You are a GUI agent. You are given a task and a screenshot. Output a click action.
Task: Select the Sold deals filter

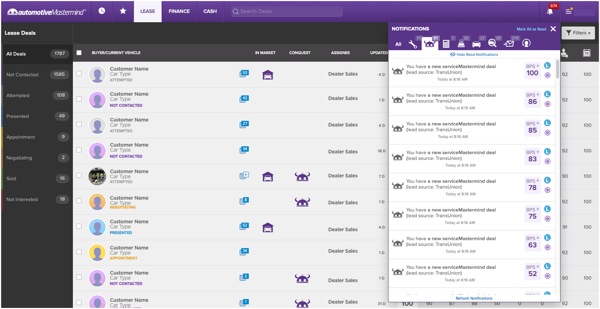click(x=37, y=179)
